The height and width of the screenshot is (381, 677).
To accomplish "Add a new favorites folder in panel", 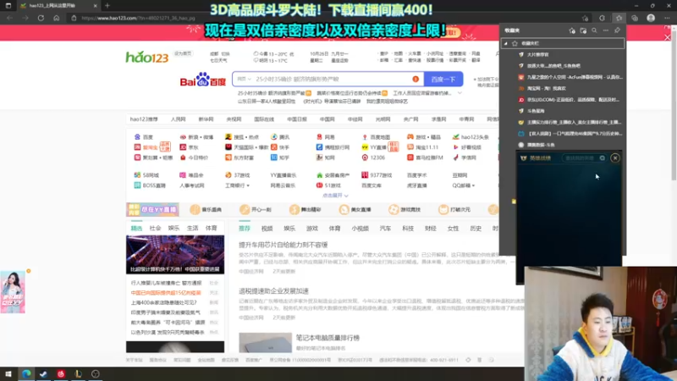I will 583,30.
